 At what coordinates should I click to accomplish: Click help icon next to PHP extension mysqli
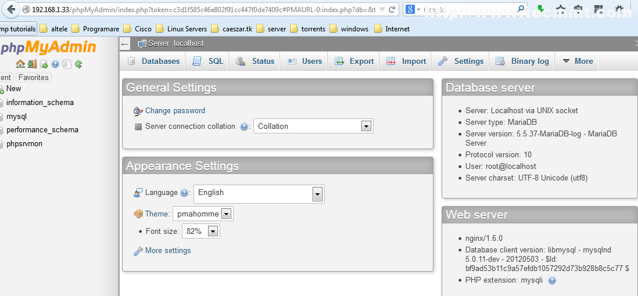pyautogui.click(x=552, y=280)
